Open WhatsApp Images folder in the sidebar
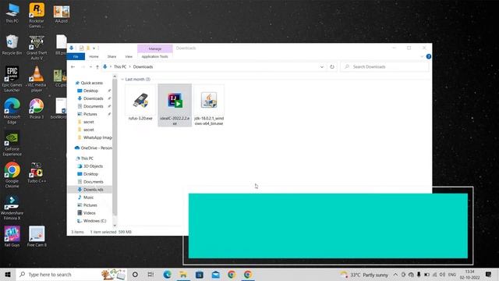This screenshot has height=281, width=499. [95, 137]
